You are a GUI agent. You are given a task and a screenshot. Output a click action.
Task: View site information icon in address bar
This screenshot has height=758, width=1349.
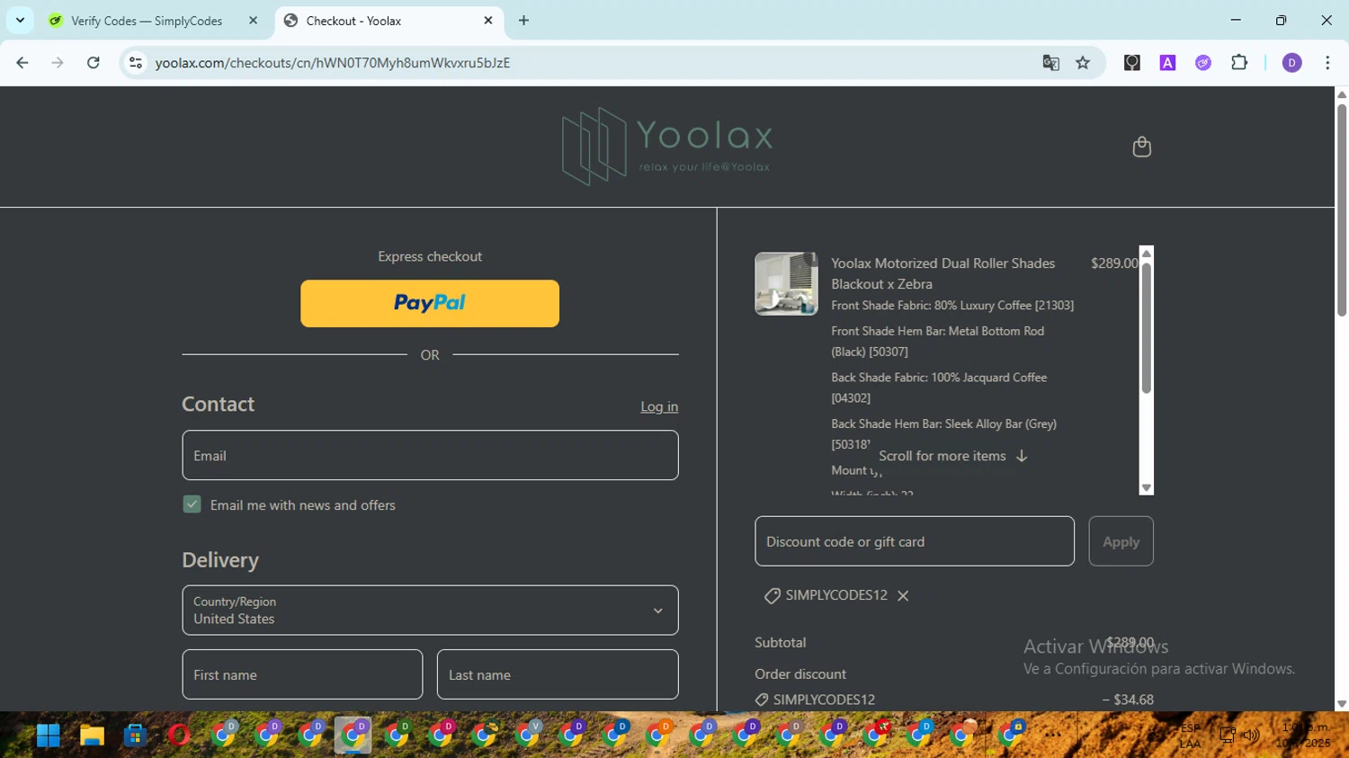136,62
